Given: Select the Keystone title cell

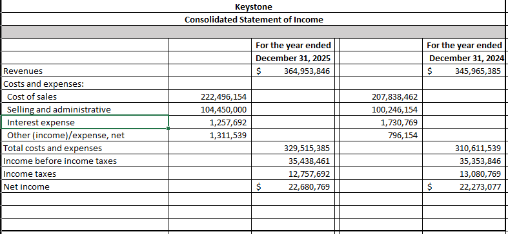Looking at the screenshot, I should point(254,6).
